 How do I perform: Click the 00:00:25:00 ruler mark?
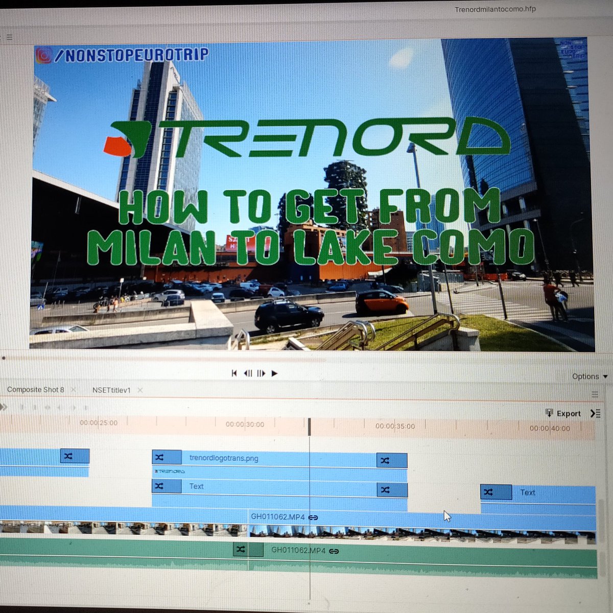click(99, 423)
